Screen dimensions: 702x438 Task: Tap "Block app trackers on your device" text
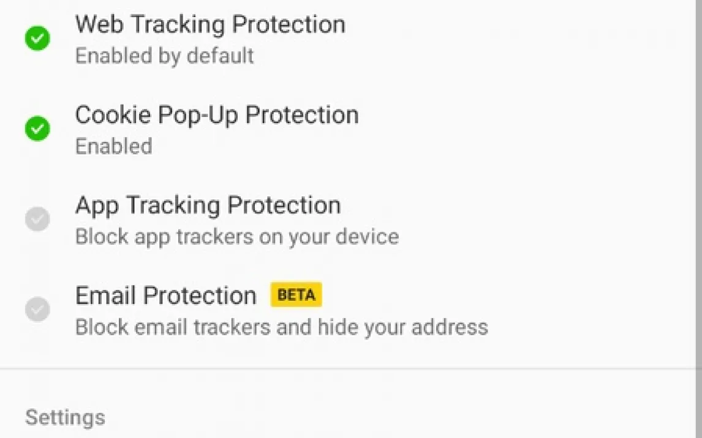[236, 236]
